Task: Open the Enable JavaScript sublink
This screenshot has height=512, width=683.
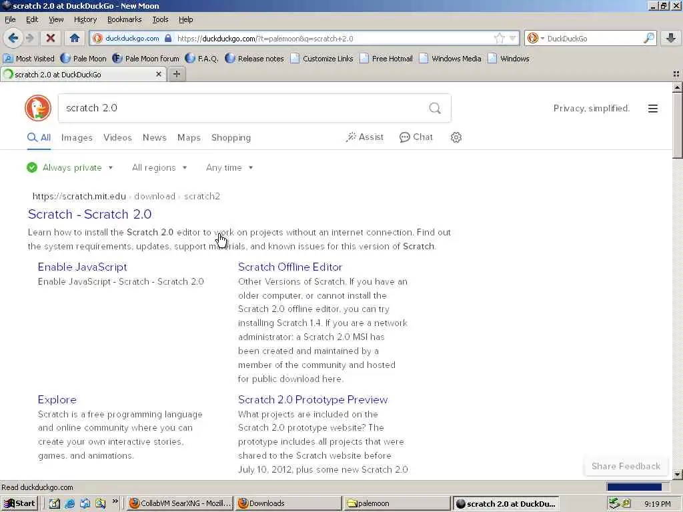Action: [82, 267]
